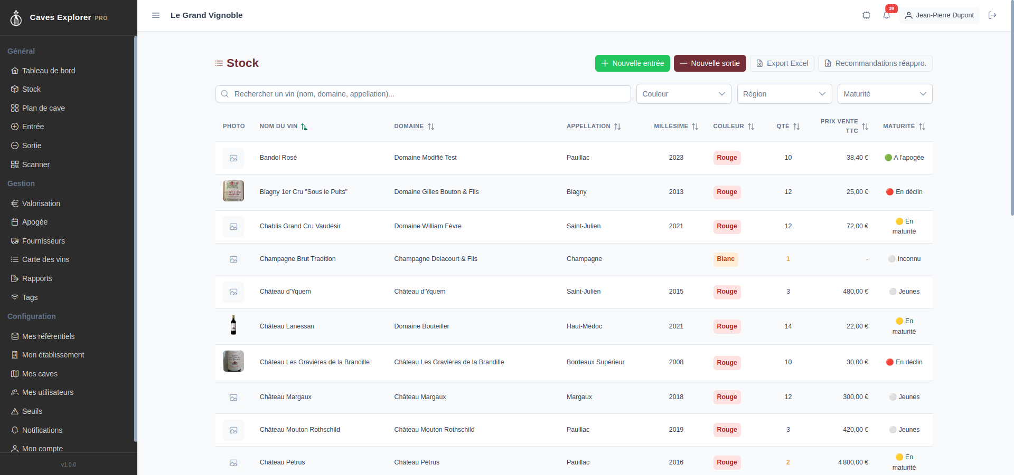Click the Mes caves map icon
Image resolution: width=1014 pixels, height=475 pixels.
(15, 374)
